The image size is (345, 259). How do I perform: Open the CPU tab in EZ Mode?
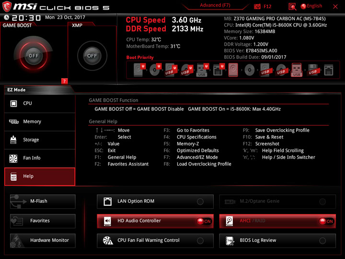40,104
